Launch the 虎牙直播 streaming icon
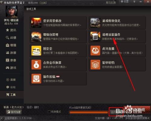Viewport: 151px width, 121px height. tap(95, 51)
